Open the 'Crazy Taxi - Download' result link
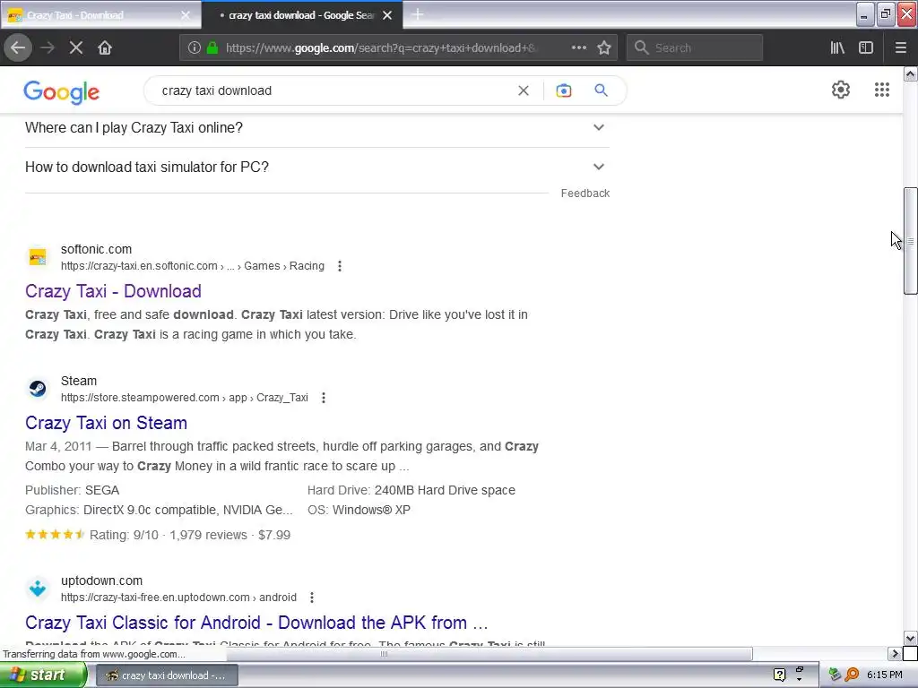Screen dimensions: 918x688 point(113,291)
